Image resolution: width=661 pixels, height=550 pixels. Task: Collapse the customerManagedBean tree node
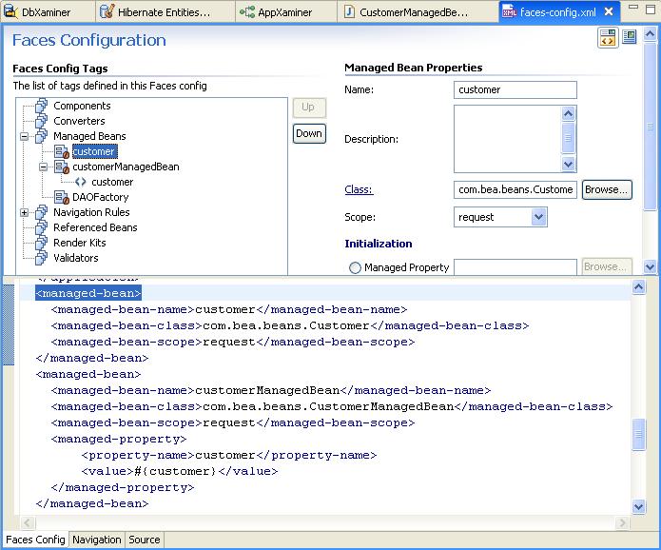[x=43, y=167]
